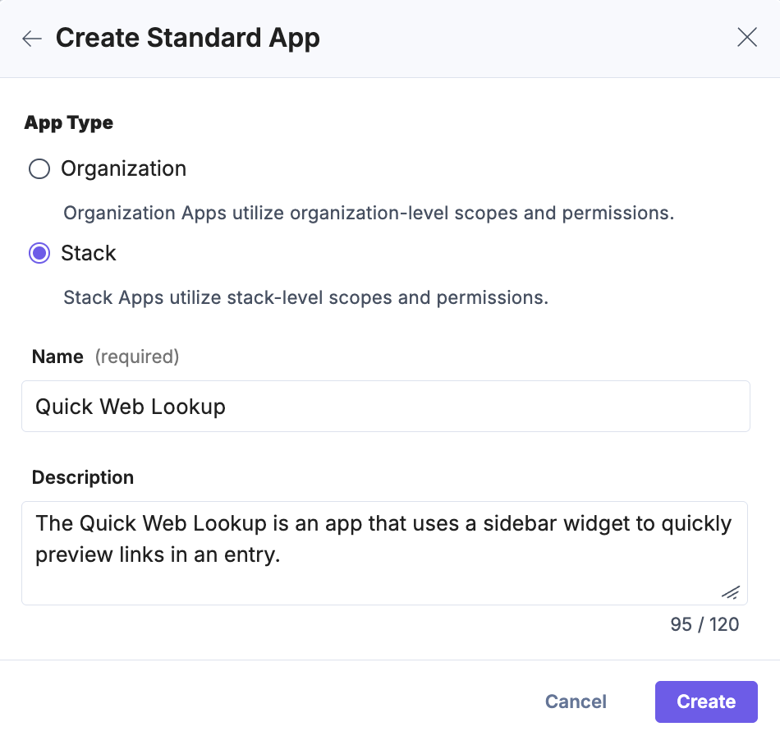780x736 pixels.
Task: Click the Cancel button
Action: [x=575, y=701]
